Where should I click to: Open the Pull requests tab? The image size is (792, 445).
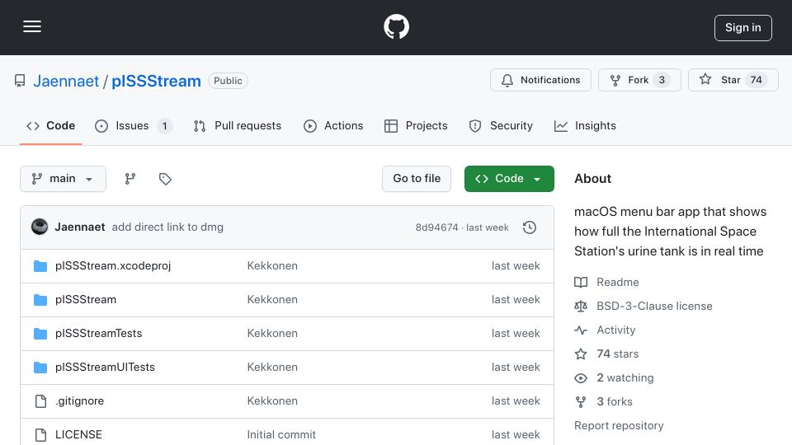click(238, 125)
